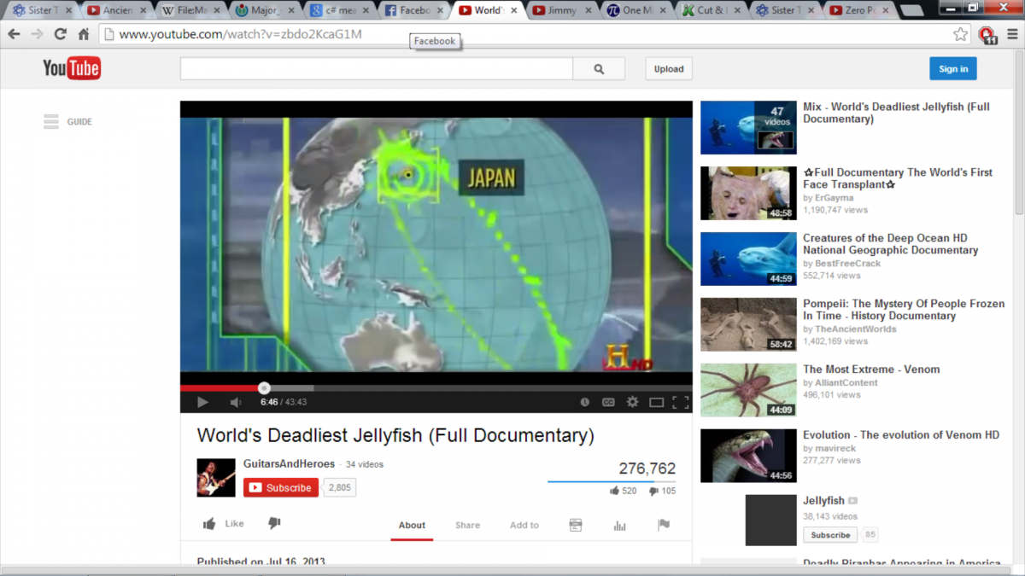
Task: Report video using the flag icon
Action: click(x=664, y=525)
